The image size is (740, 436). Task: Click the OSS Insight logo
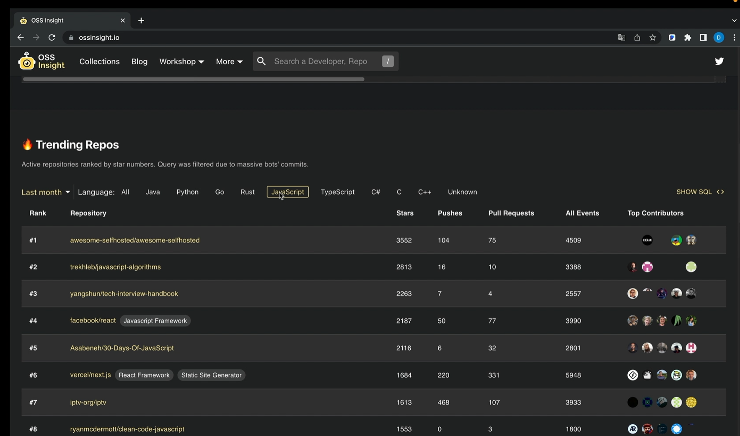[x=41, y=61]
